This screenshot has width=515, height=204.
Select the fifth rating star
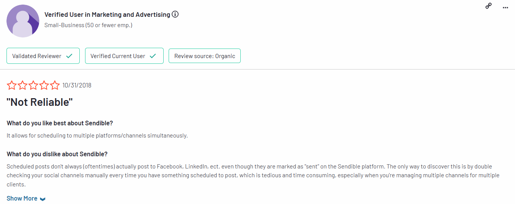[55, 85]
